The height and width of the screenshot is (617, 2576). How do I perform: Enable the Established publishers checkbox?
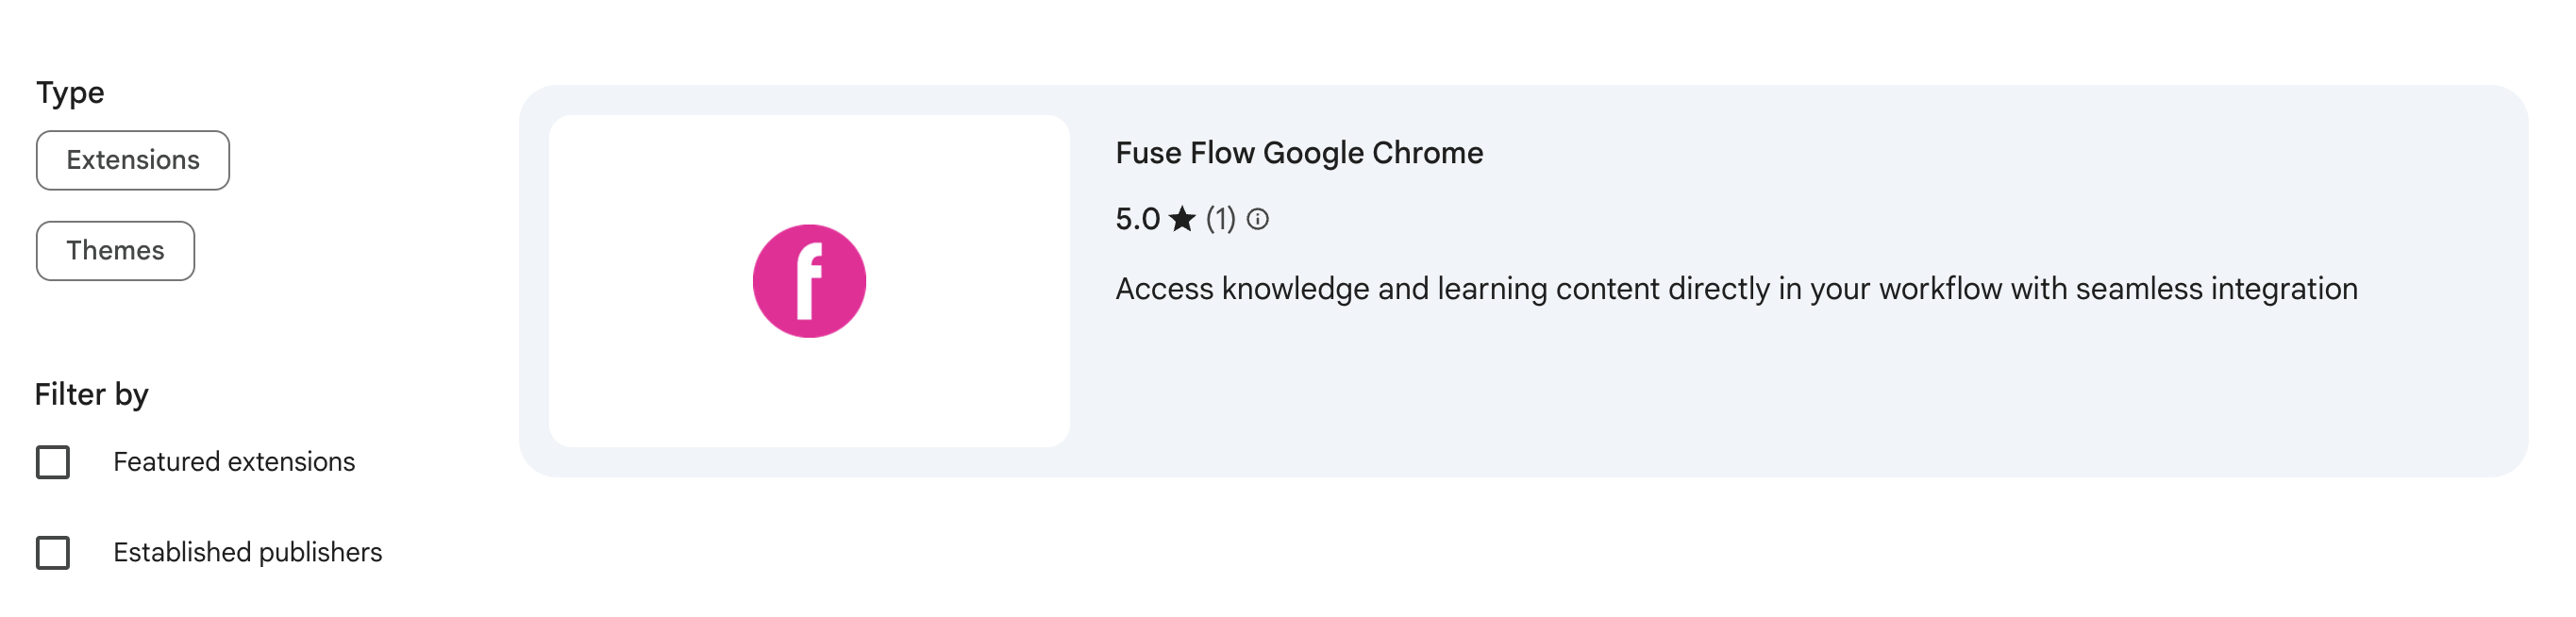[53, 552]
